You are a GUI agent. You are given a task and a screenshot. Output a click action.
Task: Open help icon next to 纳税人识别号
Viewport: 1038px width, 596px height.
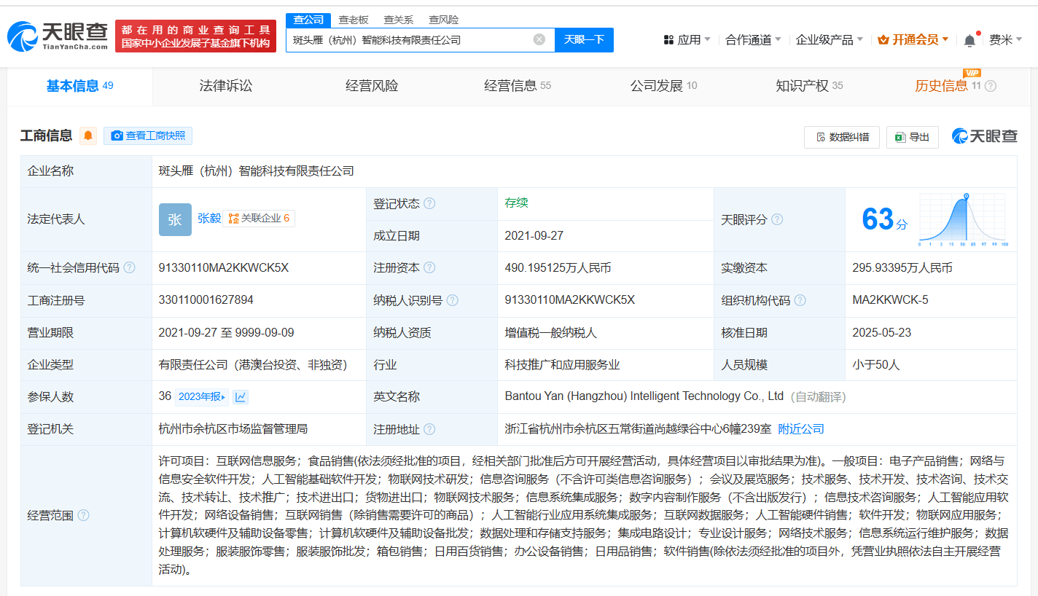[x=452, y=300]
